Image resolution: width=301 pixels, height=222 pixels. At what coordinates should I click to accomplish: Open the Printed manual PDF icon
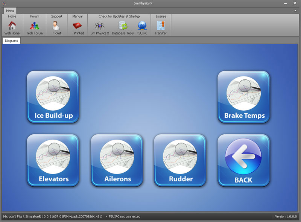78,26
